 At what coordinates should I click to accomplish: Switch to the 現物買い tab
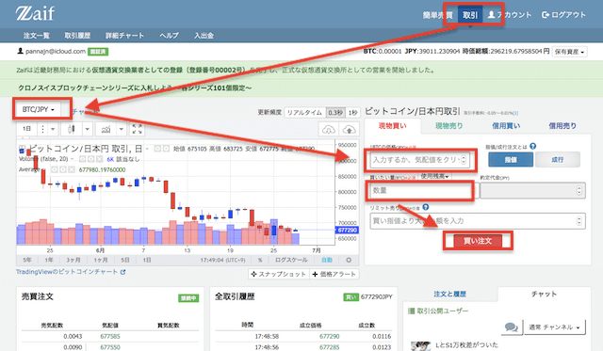[x=392, y=125]
